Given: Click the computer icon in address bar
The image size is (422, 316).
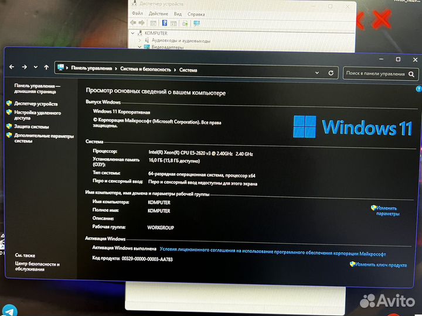Looking at the screenshot, I should point(60,67).
